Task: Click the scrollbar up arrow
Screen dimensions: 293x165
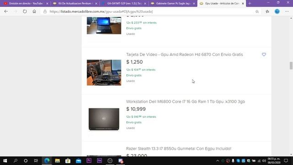Action: [x=291, y=18]
